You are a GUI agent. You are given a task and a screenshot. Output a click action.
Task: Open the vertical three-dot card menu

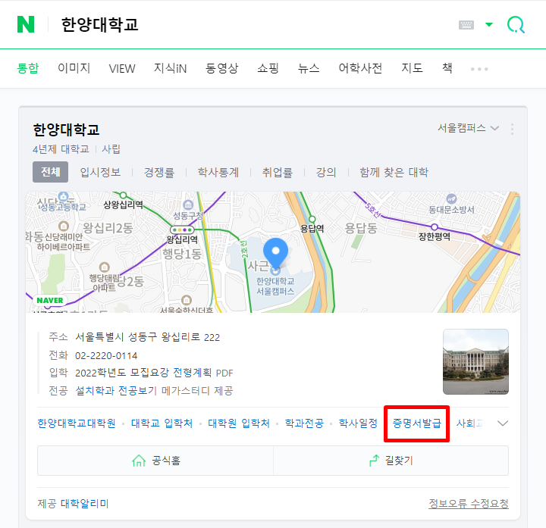pyautogui.click(x=512, y=129)
